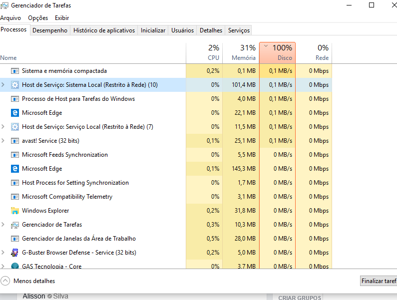Select the Windows Explorer process name
The image size is (397, 300).
(45, 211)
